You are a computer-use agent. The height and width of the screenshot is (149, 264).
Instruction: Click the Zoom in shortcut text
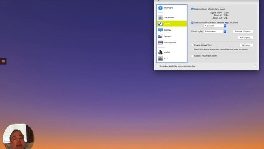(x=221, y=15)
